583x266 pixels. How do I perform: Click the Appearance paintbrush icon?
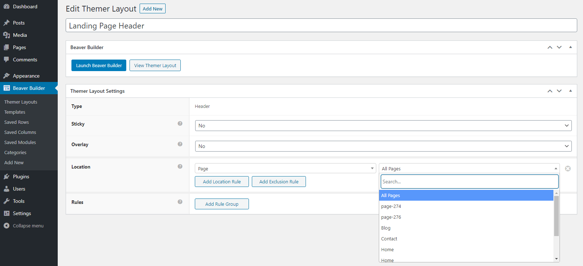click(x=6, y=76)
